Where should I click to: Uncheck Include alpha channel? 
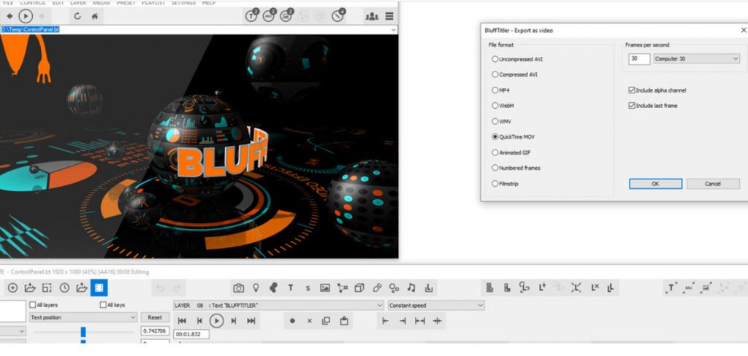632,90
